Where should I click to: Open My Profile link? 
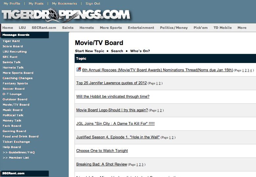(12, 3)
